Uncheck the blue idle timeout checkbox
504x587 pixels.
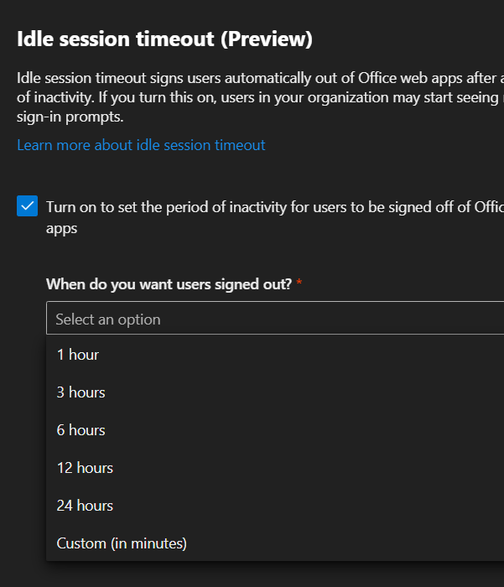[28, 206]
